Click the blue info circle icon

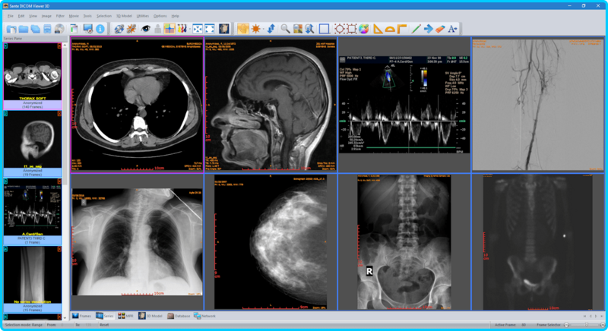pyautogui.click(x=100, y=29)
